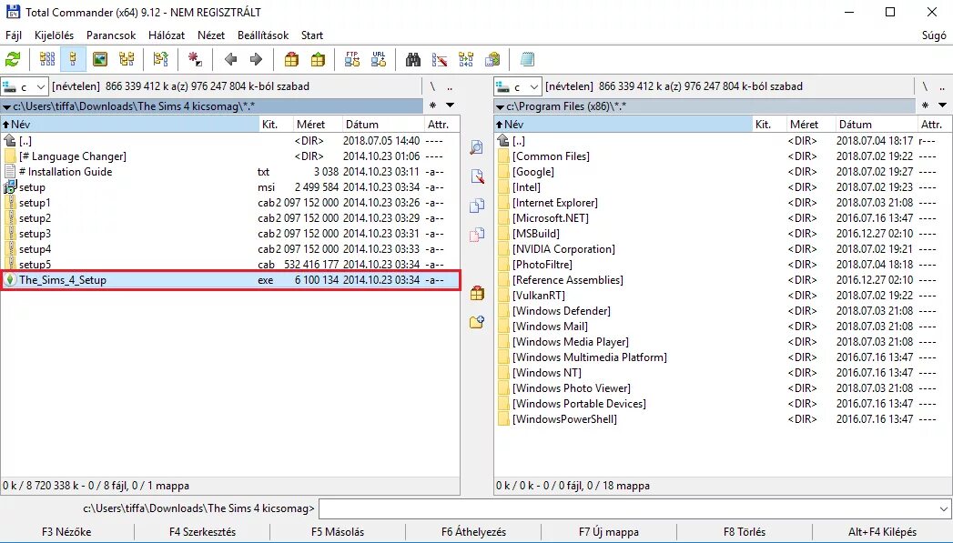Click F8 Törlés button
Image resolution: width=953 pixels, height=543 pixels.
[745, 531]
